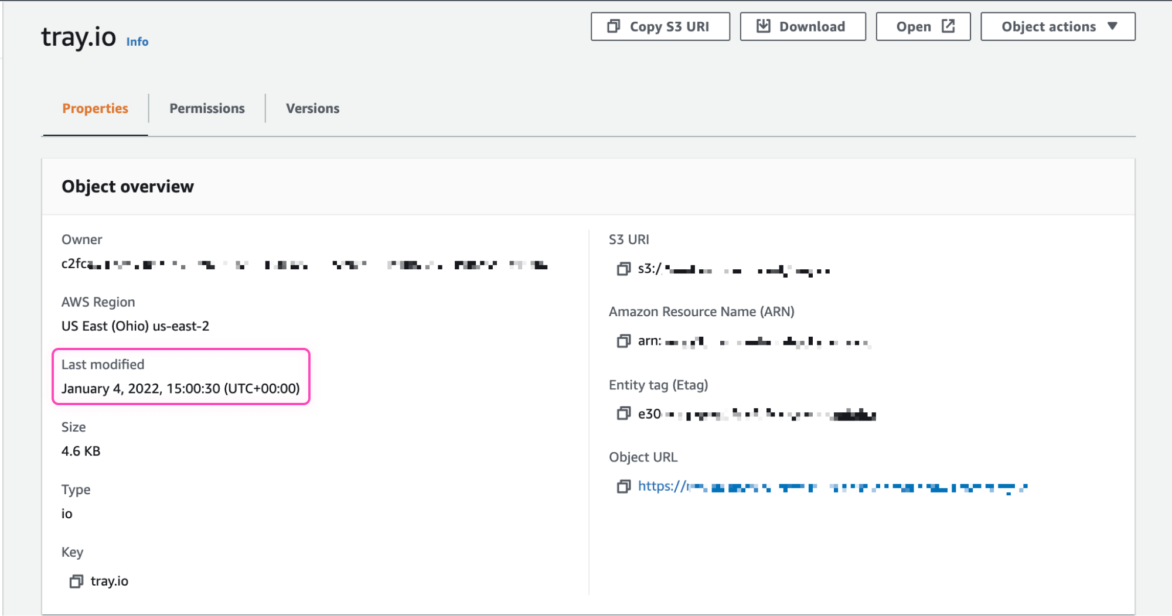Click the Etag copy icon
The width and height of the screenshot is (1172, 616).
[x=623, y=414]
